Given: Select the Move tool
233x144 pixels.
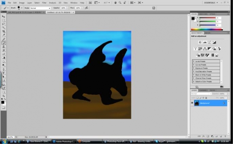Looking at the screenshot, I should [3, 16].
